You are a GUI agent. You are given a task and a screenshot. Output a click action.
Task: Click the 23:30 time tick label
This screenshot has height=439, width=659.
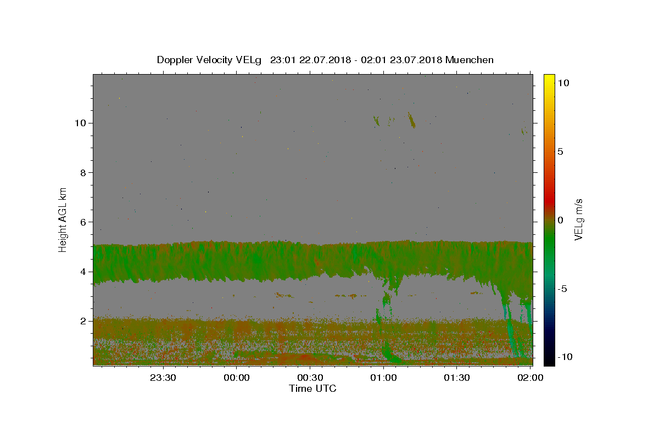click(163, 378)
